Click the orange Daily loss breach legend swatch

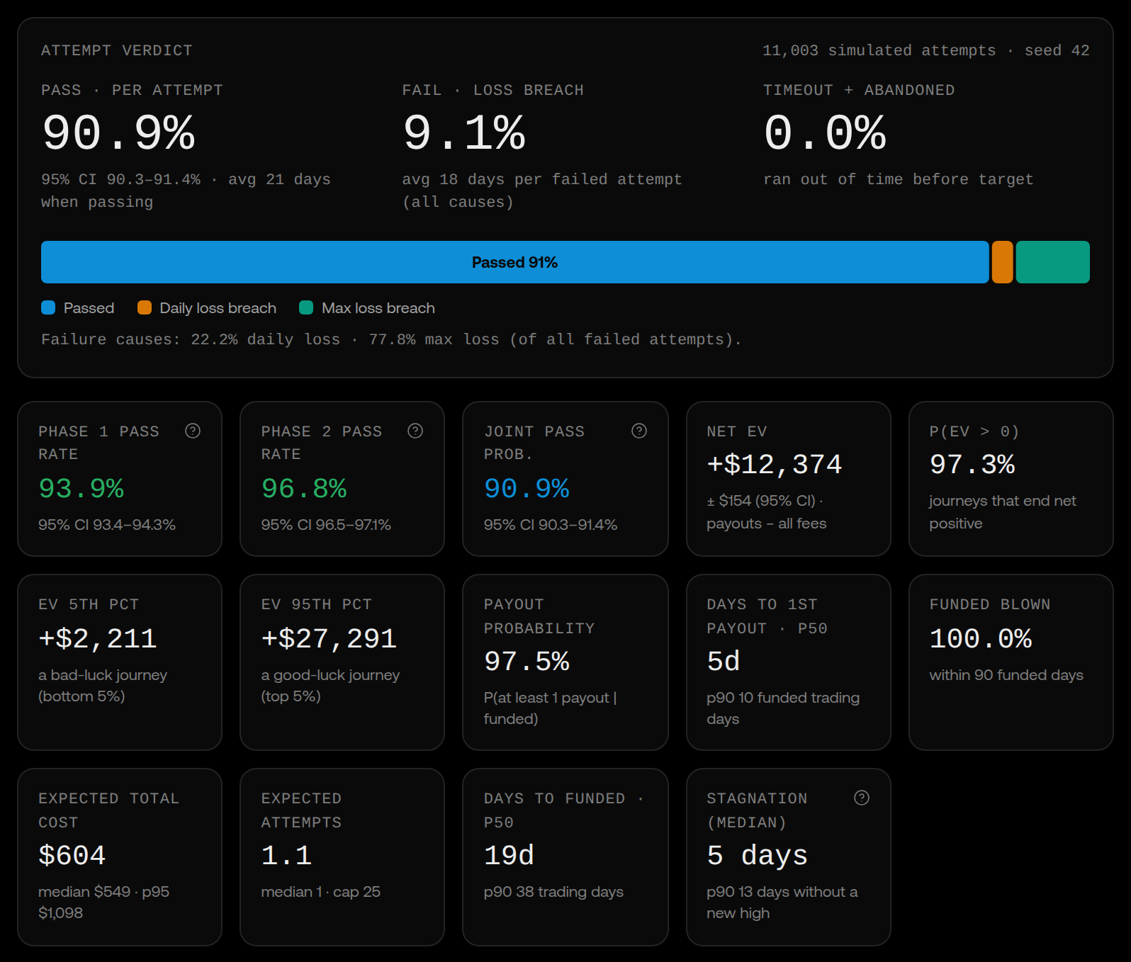click(145, 307)
